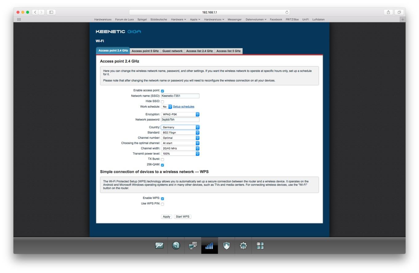Open the Süddeutsche bookmark
419x273 pixels.
coord(159,19)
